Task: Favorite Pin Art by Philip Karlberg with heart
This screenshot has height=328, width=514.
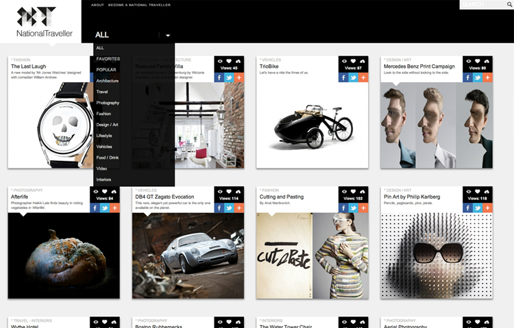Action: [477, 191]
